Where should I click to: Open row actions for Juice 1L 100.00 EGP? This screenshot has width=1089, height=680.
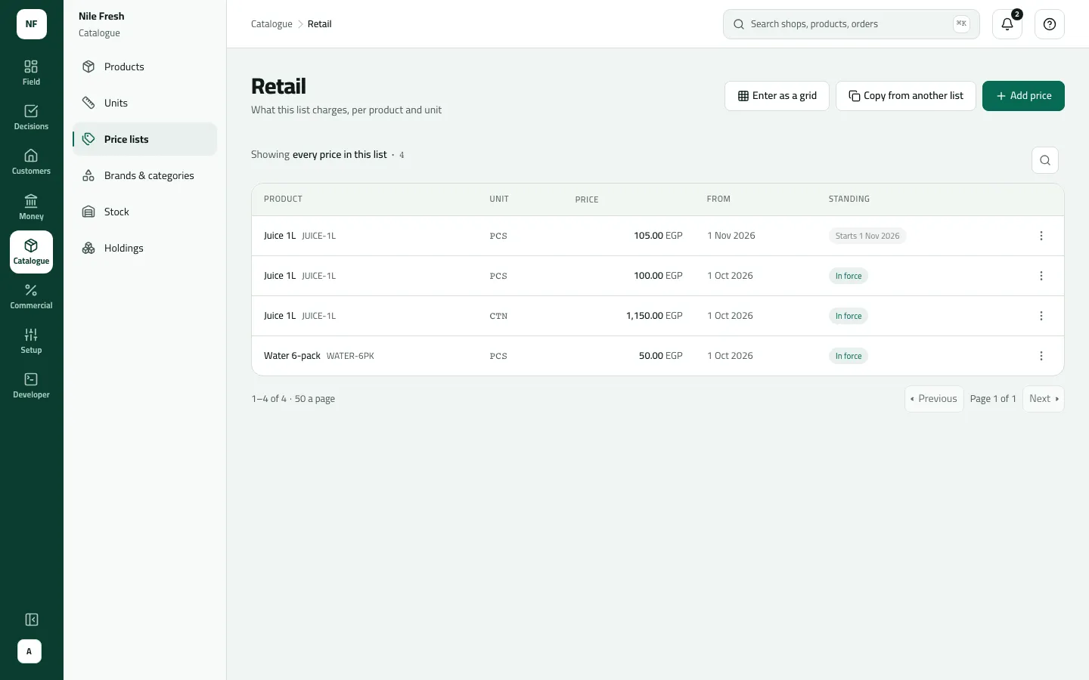[1041, 276]
